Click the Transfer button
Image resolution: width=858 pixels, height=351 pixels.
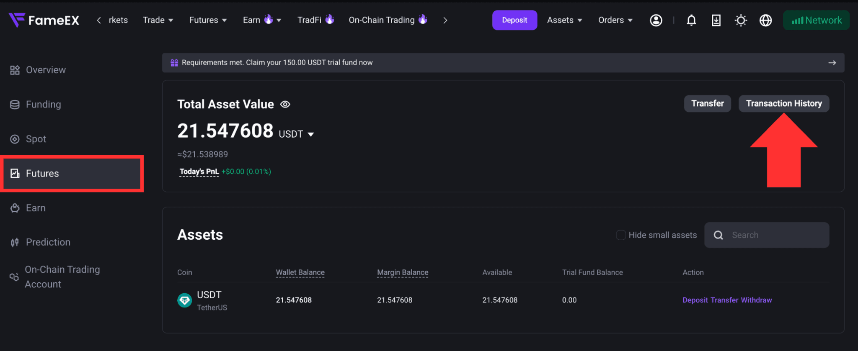tap(708, 104)
